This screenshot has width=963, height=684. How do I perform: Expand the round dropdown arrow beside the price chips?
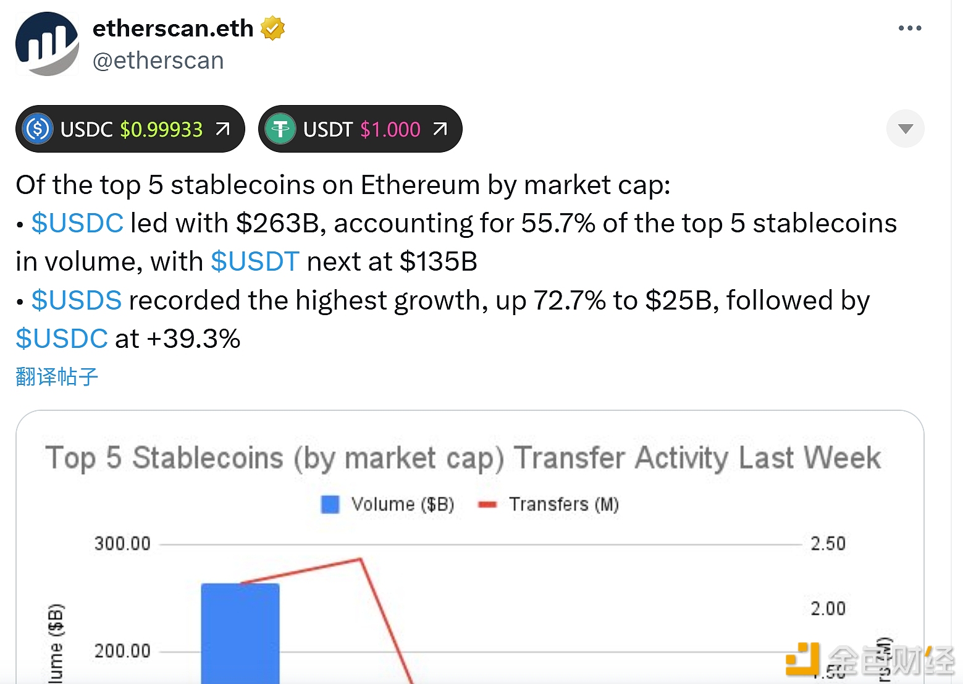click(906, 129)
